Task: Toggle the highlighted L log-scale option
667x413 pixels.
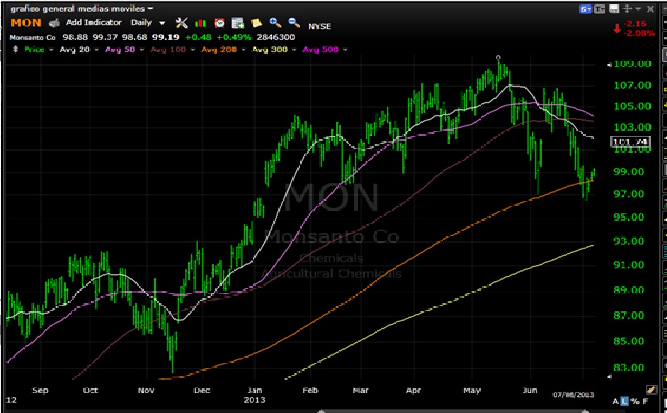Action: point(624,401)
